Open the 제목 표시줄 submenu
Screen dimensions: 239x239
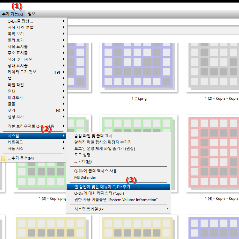tap(33, 47)
